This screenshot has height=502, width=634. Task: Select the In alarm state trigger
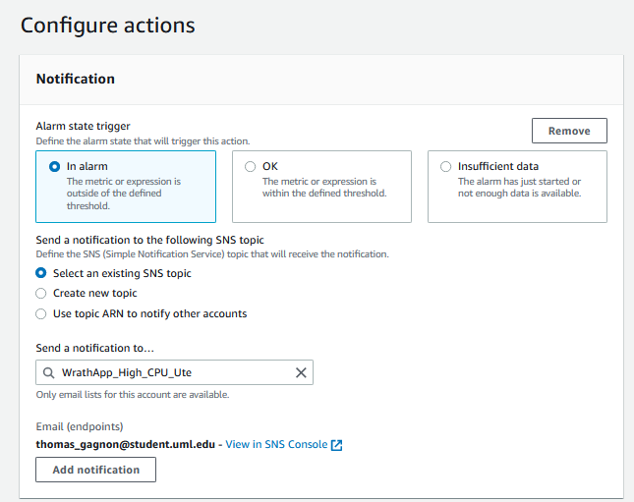point(54,167)
